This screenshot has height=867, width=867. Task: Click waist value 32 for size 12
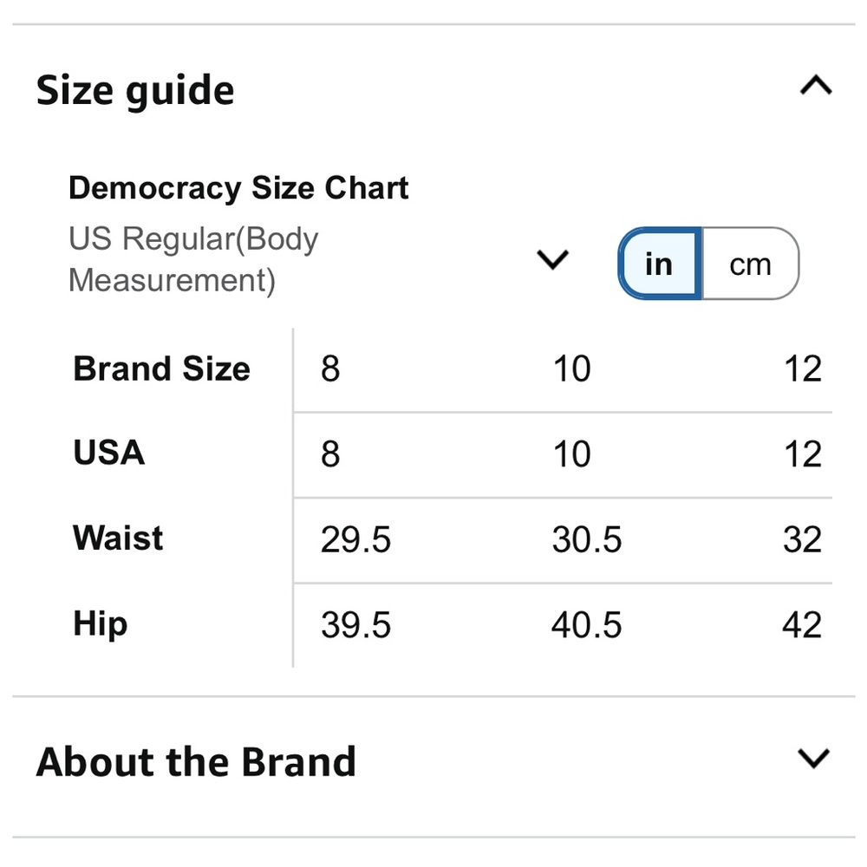click(x=802, y=539)
